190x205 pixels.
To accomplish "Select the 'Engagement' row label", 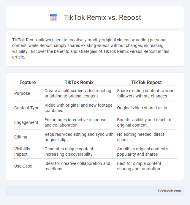I will coord(26,122).
